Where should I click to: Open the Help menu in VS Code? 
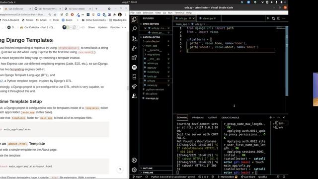pos(189,12)
